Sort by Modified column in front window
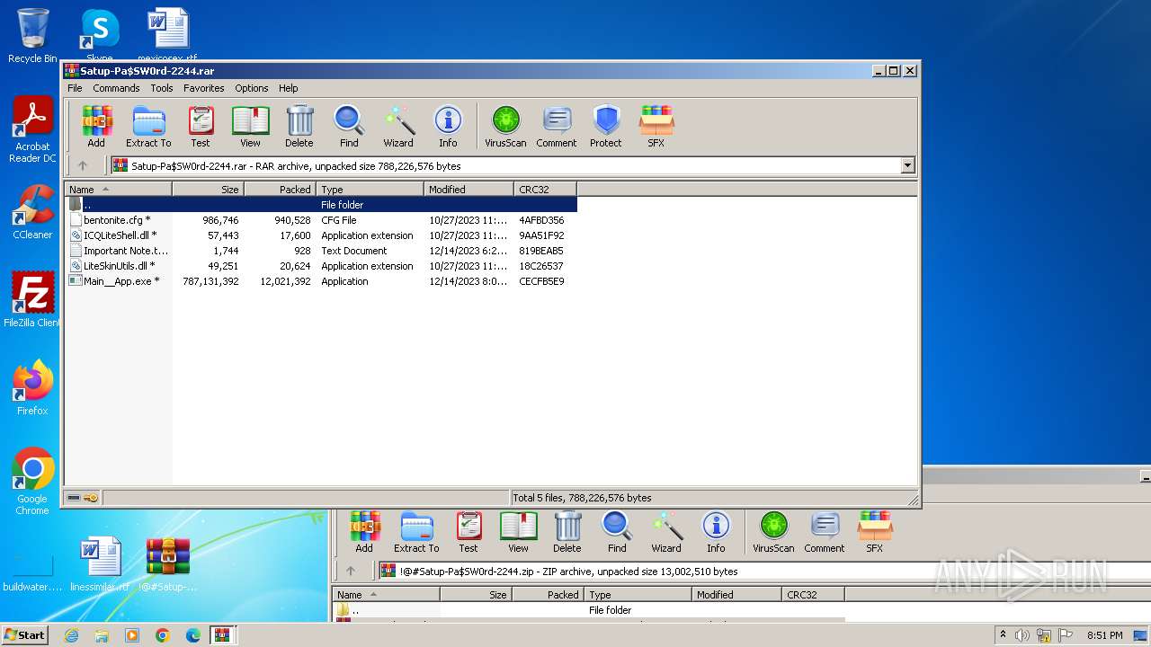 [x=468, y=189]
